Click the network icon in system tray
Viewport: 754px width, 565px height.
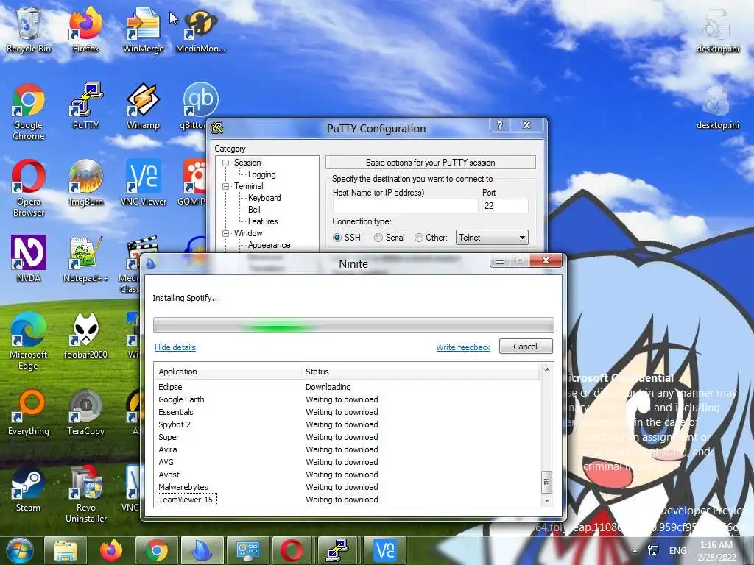point(654,550)
